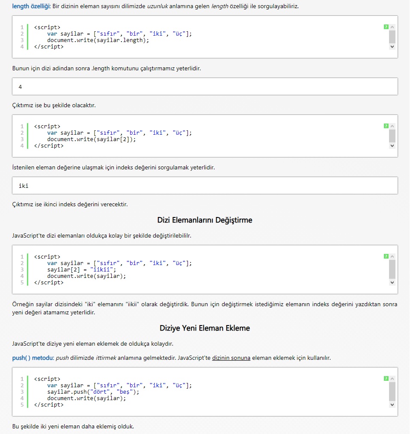Click the output box showing "iki"
This screenshot has width=410, height=434.
205,185
